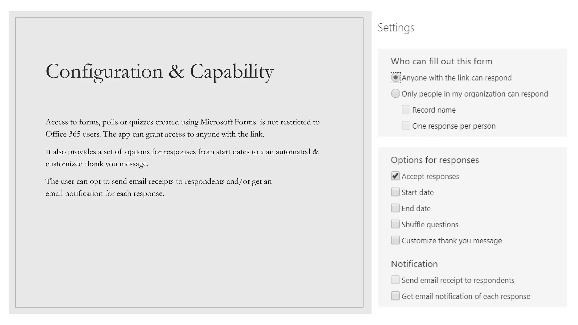The height and width of the screenshot is (325, 578).
Task: Click the Settings heading
Action: tap(396, 28)
